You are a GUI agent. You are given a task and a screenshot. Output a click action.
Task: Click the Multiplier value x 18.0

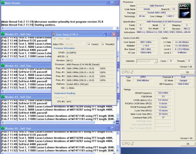point(146,46)
